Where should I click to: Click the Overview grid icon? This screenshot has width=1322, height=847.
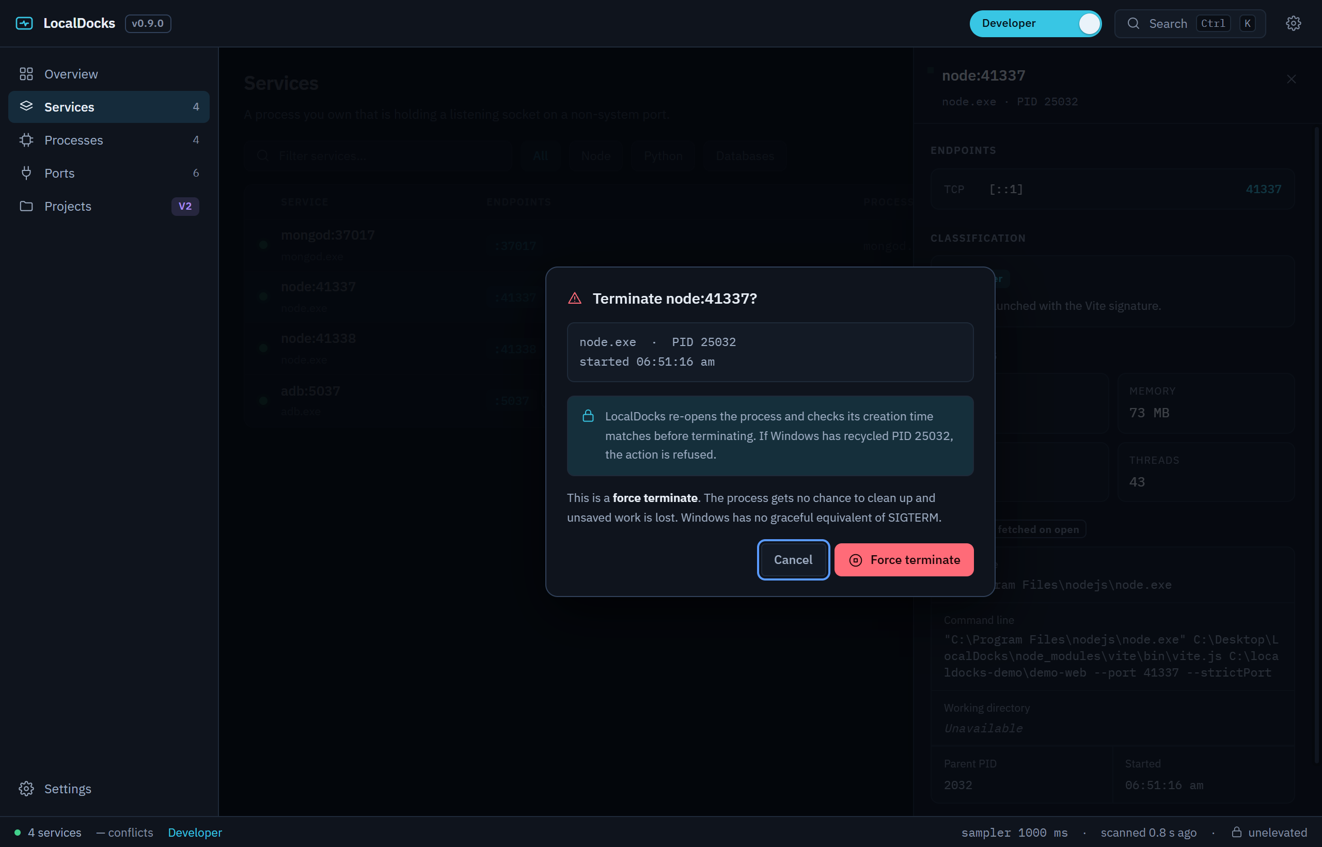[x=26, y=74]
